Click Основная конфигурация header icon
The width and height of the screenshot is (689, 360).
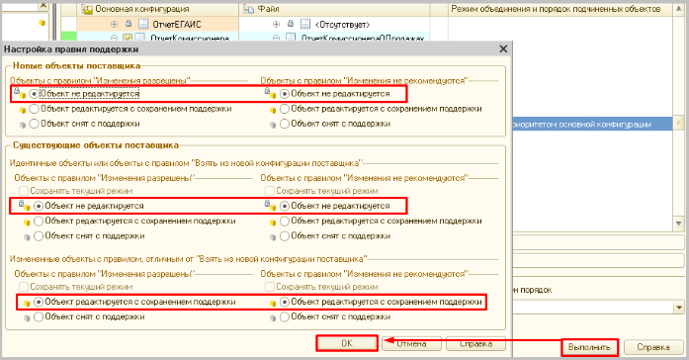(87, 9)
